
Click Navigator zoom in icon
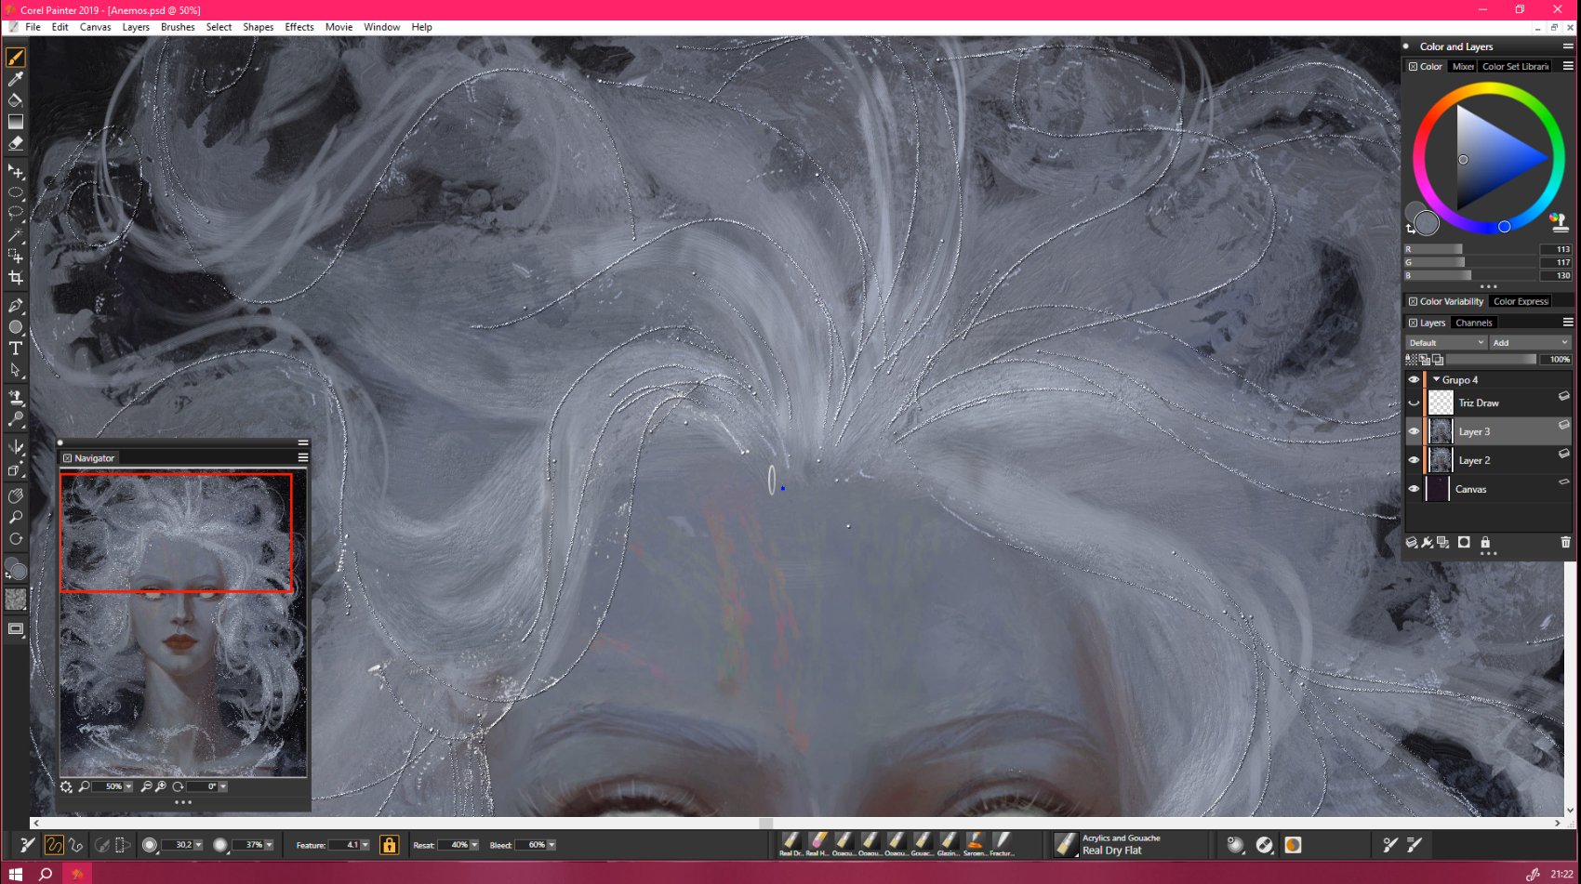tap(161, 786)
